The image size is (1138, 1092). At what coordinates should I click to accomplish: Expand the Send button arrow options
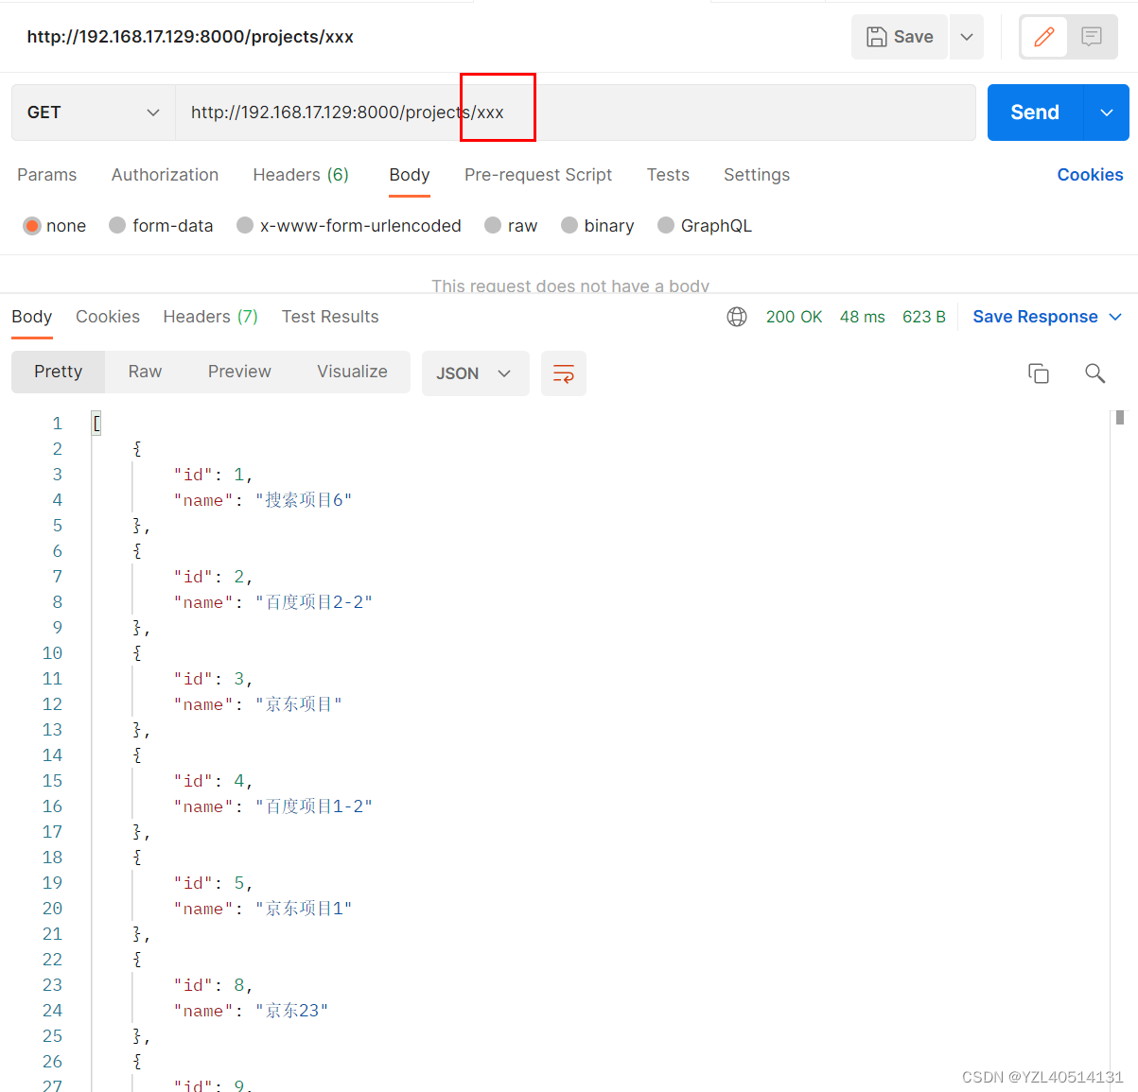(1107, 113)
